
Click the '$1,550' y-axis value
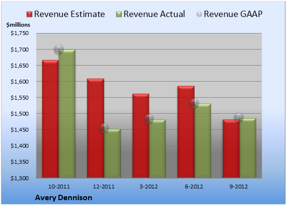[19, 98]
